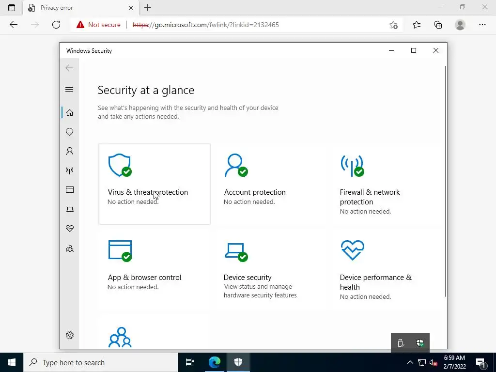Open Edge tab actions menu icon
The image size is (496, 372).
click(12, 8)
